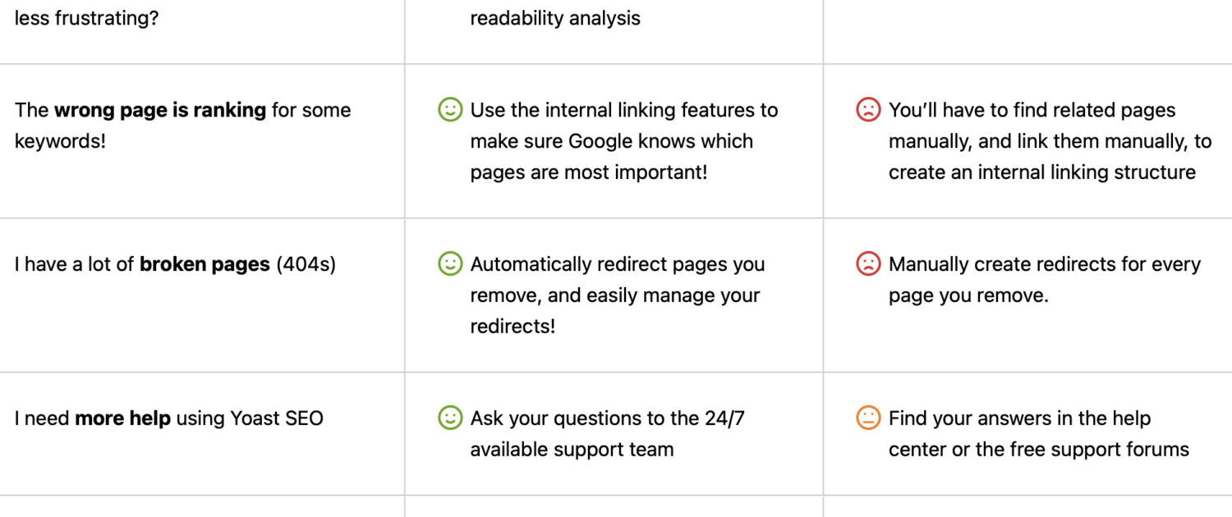This screenshot has height=517, width=1232.
Task: Click 'Use the internal linking features' sentence
Action: 624,111
